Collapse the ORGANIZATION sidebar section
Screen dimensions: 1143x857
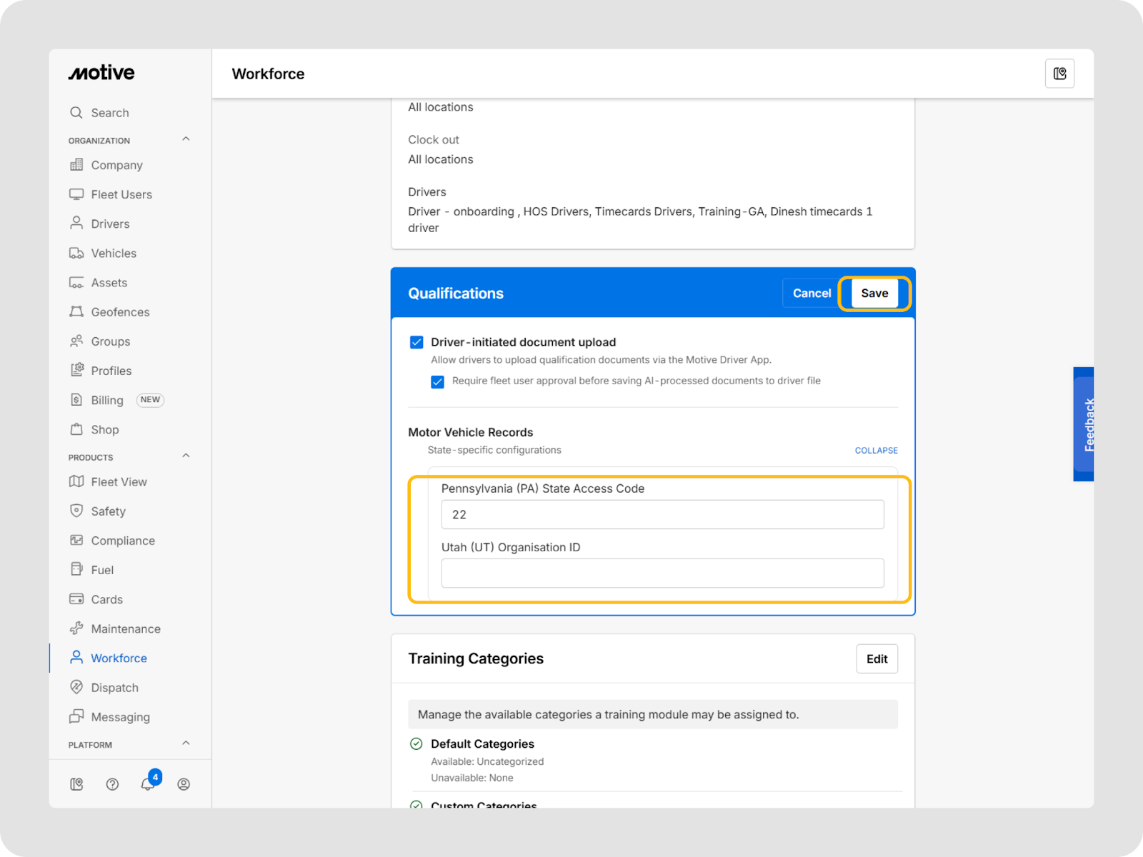[186, 139]
